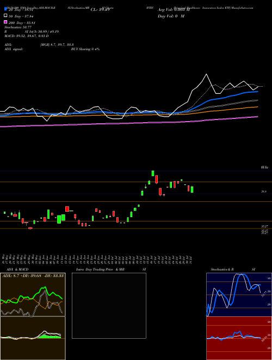Click the Stochastics chart with navy background

coord(239,295)
